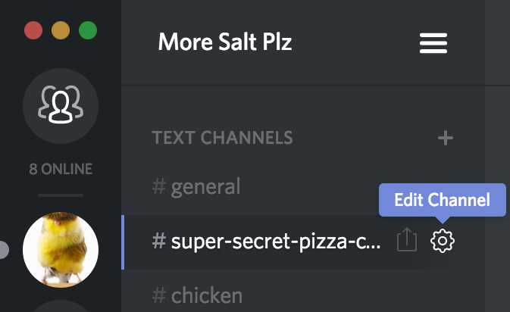Click the unread pill beside bird avatar

tap(4, 250)
